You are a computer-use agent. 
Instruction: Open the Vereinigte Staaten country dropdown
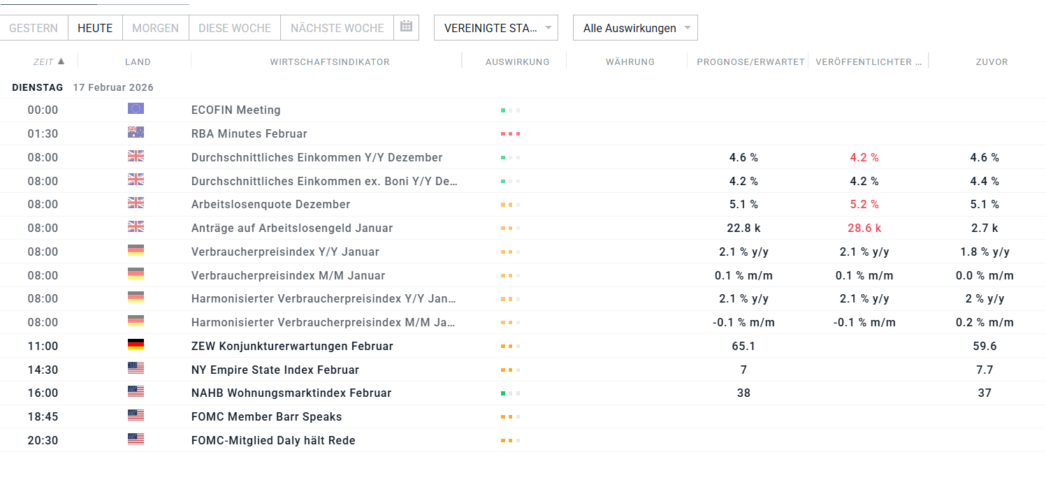[495, 28]
